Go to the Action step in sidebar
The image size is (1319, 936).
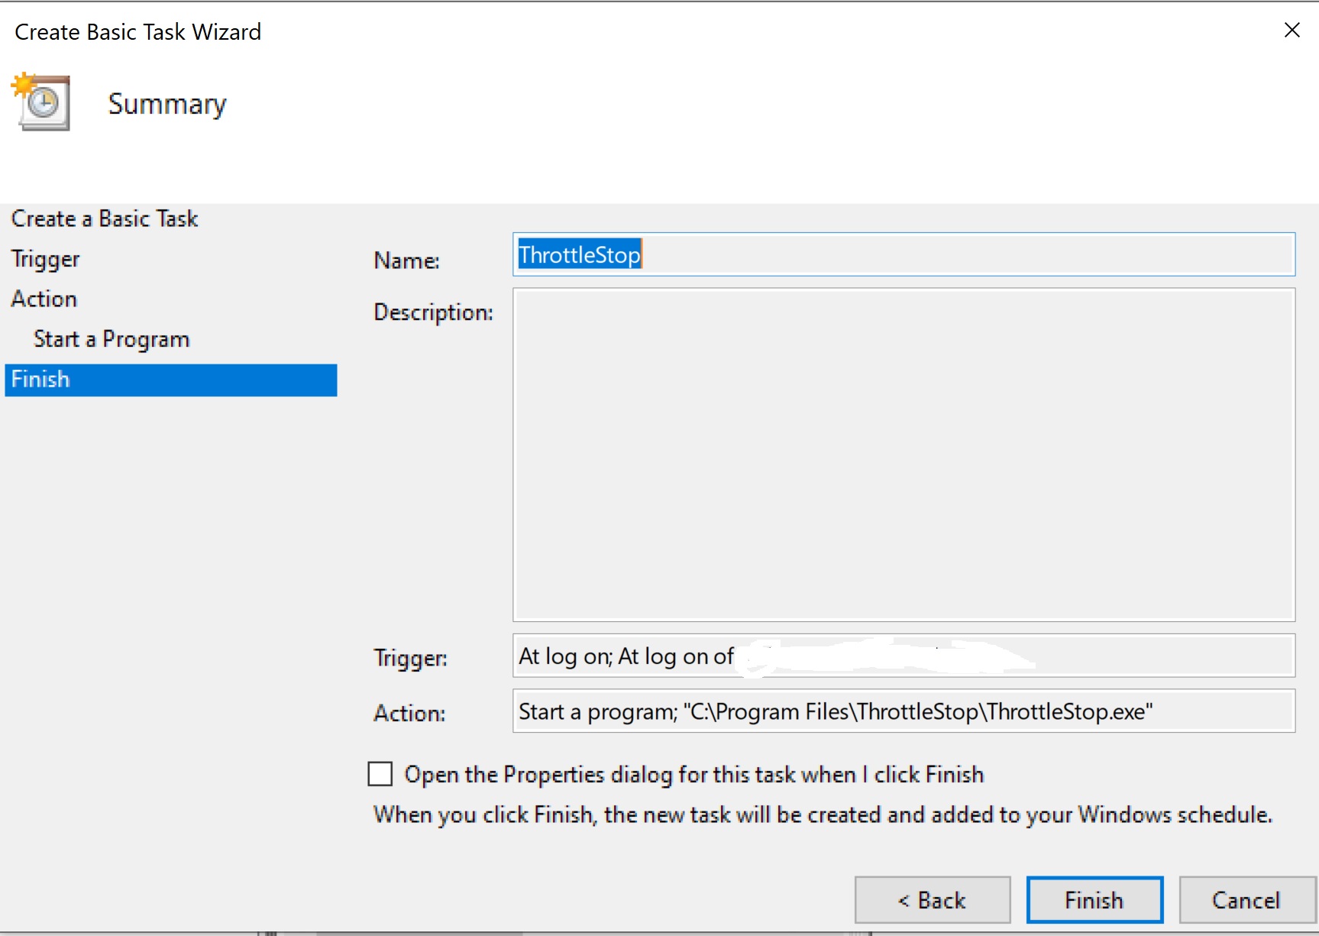[x=44, y=300]
